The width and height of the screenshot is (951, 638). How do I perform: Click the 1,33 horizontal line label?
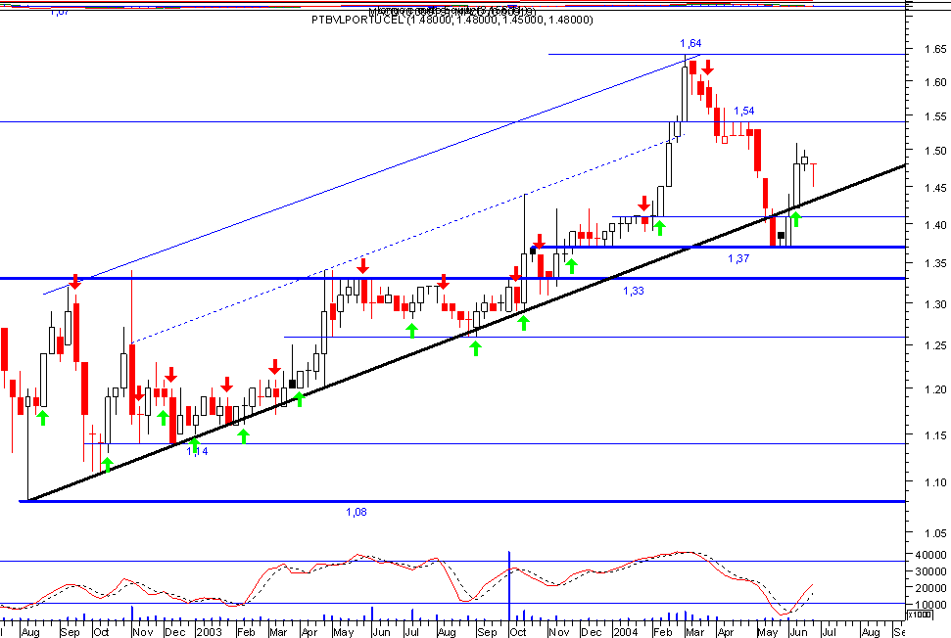(x=634, y=291)
